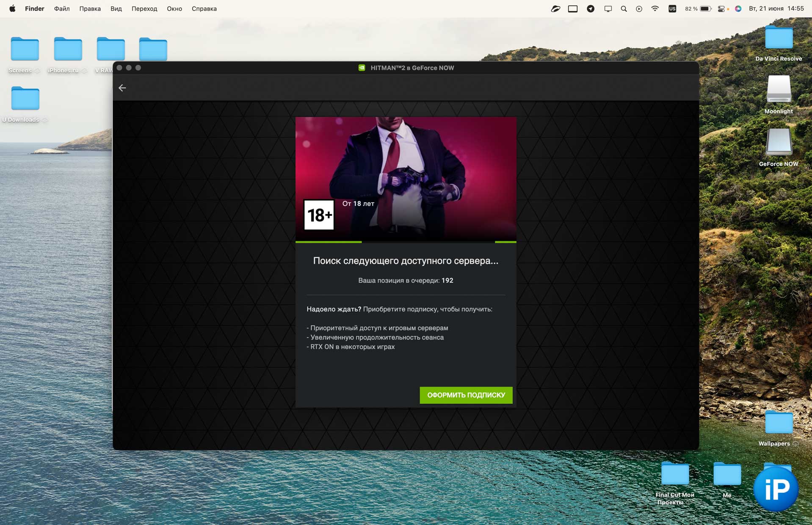Select the Final Cut Мои Проекты folder
The height and width of the screenshot is (525, 812).
point(675,473)
